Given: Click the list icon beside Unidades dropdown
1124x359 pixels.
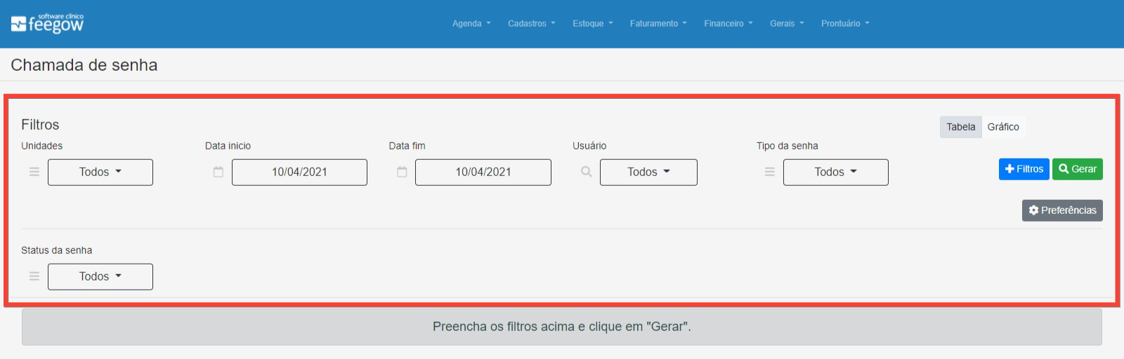Looking at the screenshot, I should click(34, 172).
